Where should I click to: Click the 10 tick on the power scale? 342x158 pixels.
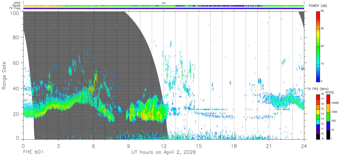322,64
